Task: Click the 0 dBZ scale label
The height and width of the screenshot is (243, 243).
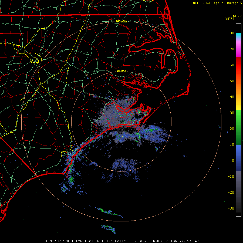Action: (x=233, y=161)
